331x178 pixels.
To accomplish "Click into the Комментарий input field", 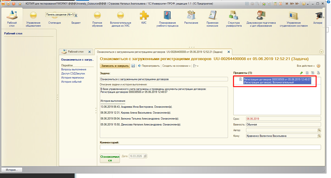I will pos(210,147).
